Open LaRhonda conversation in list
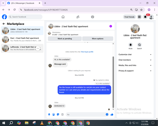 (22, 48)
